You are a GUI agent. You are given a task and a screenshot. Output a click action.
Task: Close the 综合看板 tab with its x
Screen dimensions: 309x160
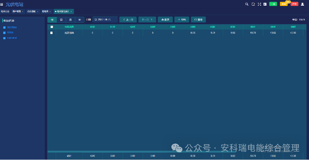pos(37,12)
